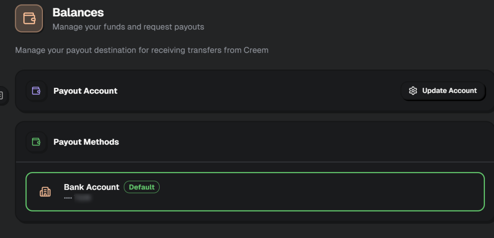Image resolution: width=494 pixels, height=238 pixels.
Task: Click the gear icon in Update Account
Action: [413, 91]
